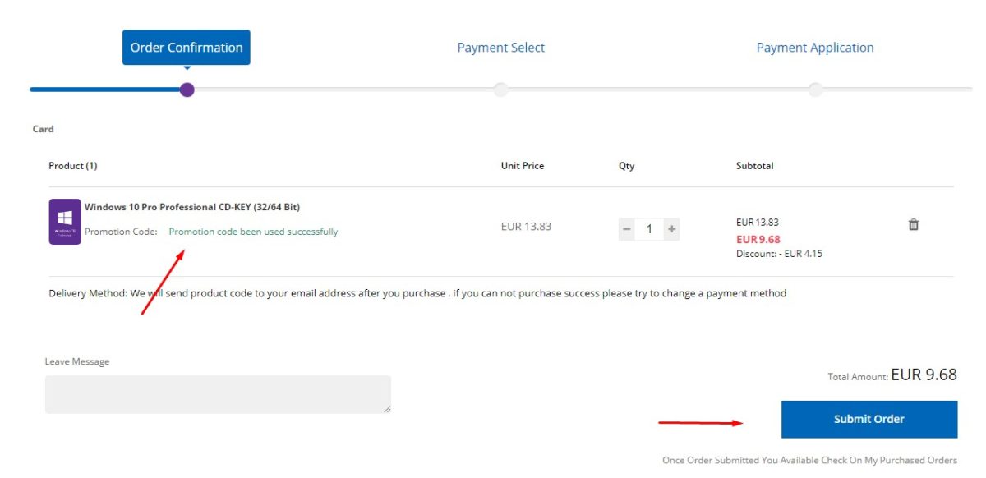
Task: Click inside the Leave Message text area
Action: coord(218,394)
